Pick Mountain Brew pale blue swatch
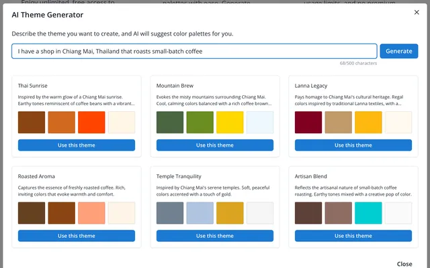The image size is (430, 268). (260, 122)
